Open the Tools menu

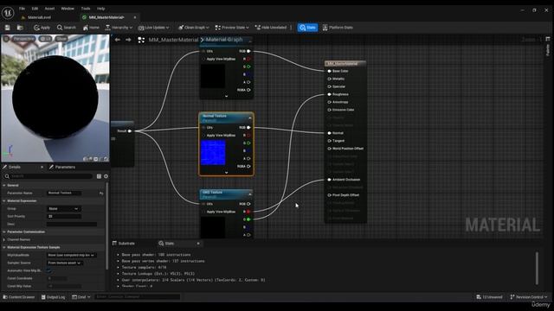(86, 9)
